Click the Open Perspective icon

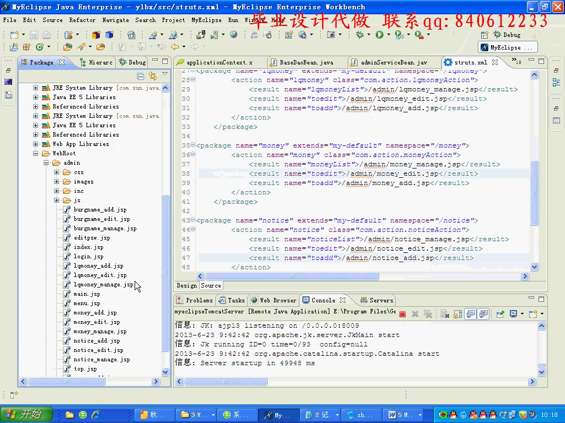[484, 35]
